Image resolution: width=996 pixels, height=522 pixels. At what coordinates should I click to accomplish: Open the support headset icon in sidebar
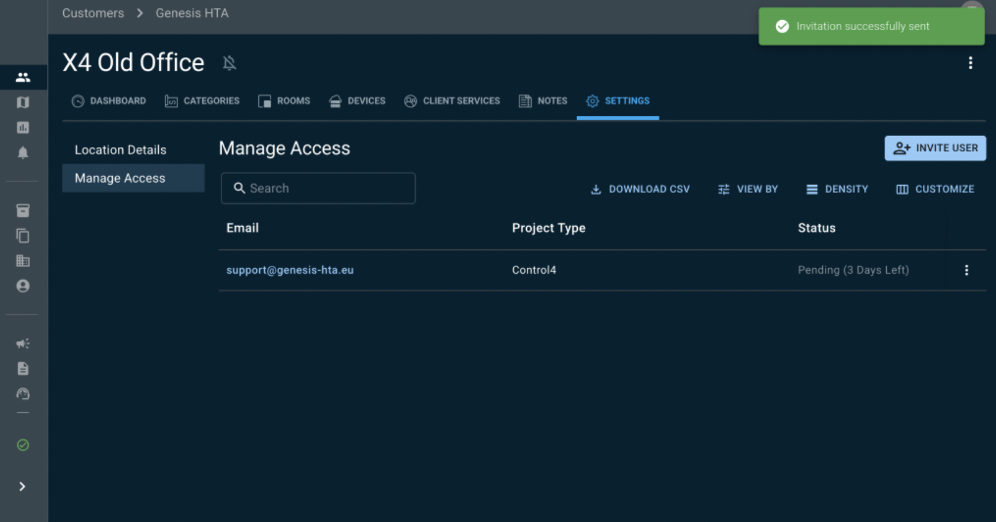pos(23,394)
